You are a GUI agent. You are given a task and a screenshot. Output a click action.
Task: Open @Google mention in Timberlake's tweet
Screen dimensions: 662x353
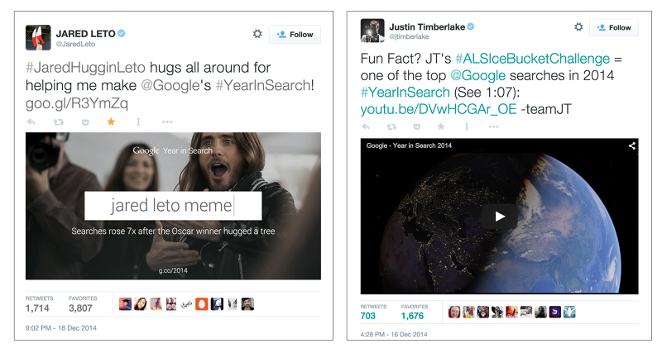478,75
